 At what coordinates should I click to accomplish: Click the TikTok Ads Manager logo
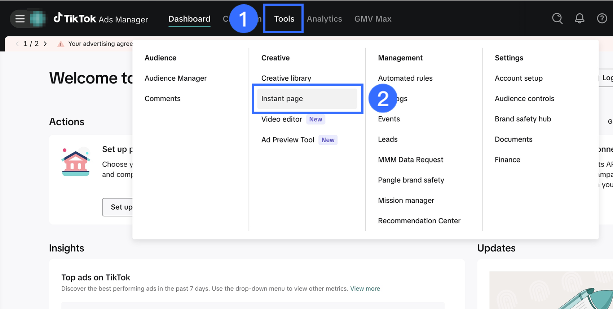[101, 19]
